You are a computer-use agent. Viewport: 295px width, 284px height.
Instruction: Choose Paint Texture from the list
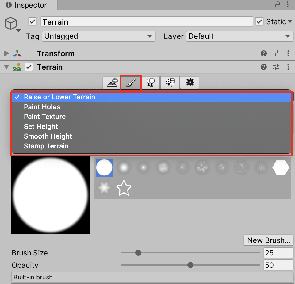[x=45, y=117]
